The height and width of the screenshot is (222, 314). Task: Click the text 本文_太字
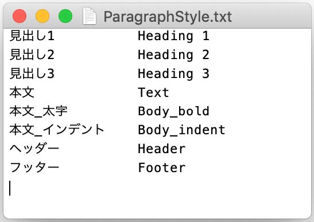[38, 111]
